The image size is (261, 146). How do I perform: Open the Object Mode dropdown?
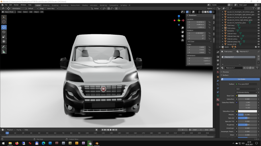coord(9,12)
